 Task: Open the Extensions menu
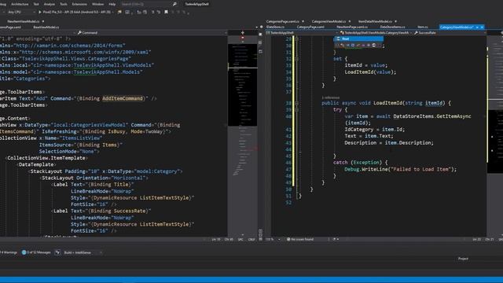click(x=79, y=4)
